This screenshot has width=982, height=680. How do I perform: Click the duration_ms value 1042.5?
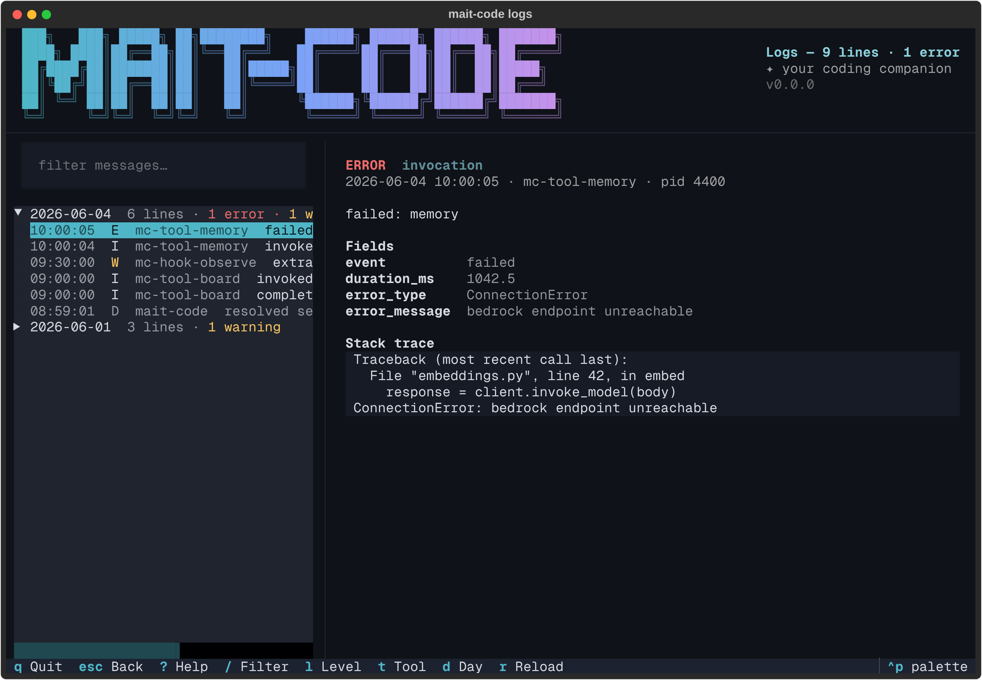491,279
